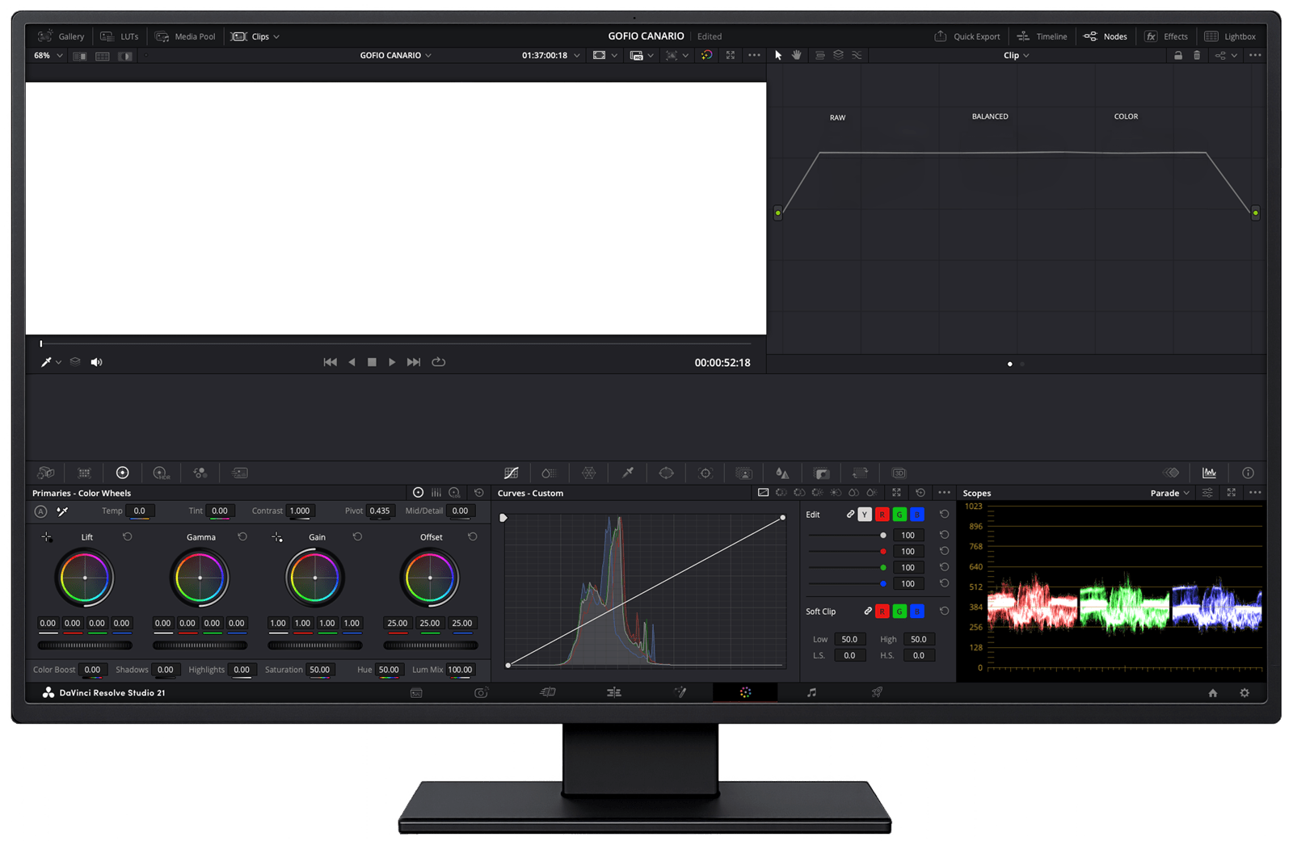Viewport: 1293px width, 841px height.
Task: Select the hand pan tool in node editor
Action: pos(797,56)
